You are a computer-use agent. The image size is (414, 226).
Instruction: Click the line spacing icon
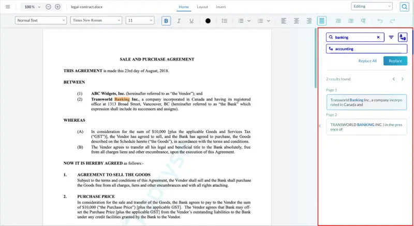(225, 21)
